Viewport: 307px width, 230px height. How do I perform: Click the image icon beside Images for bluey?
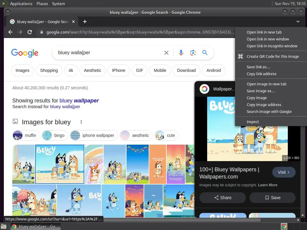15,122
